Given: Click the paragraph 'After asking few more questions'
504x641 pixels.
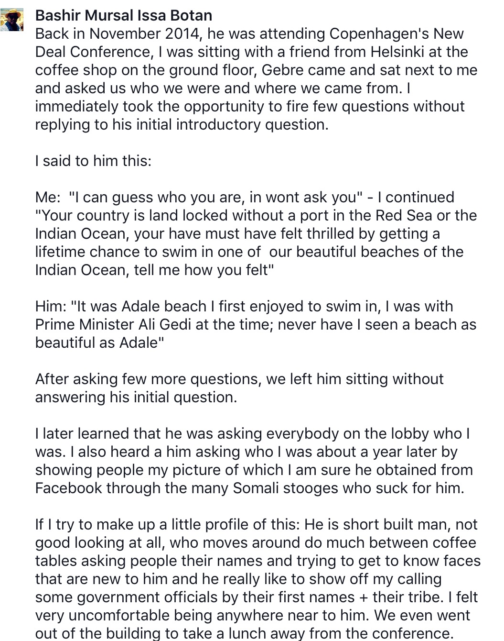Looking at the screenshot, I should [239, 388].
